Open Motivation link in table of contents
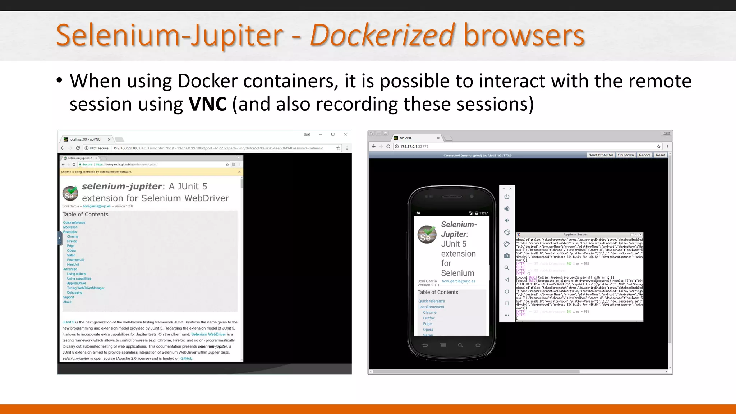Viewport: 736px width, 414px height. pos(70,227)
